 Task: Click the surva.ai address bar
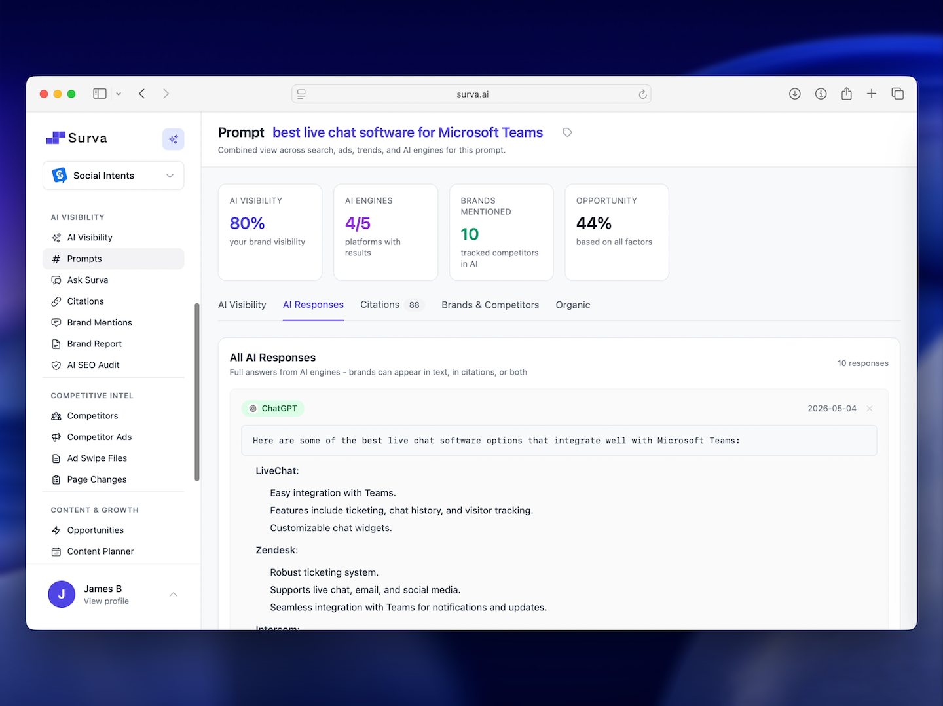coord(471,94)
